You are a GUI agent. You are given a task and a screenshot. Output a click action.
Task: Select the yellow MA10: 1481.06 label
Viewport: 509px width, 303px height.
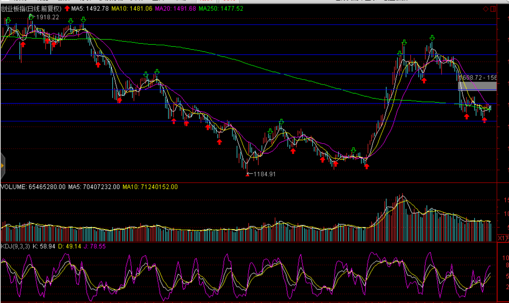coord(132,9)
